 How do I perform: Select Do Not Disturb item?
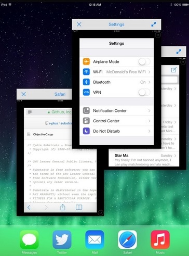pos(116,131)
